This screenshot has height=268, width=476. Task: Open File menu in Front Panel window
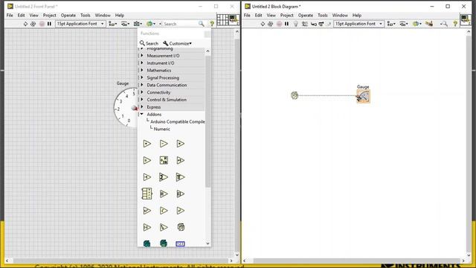tap(10, 15)
